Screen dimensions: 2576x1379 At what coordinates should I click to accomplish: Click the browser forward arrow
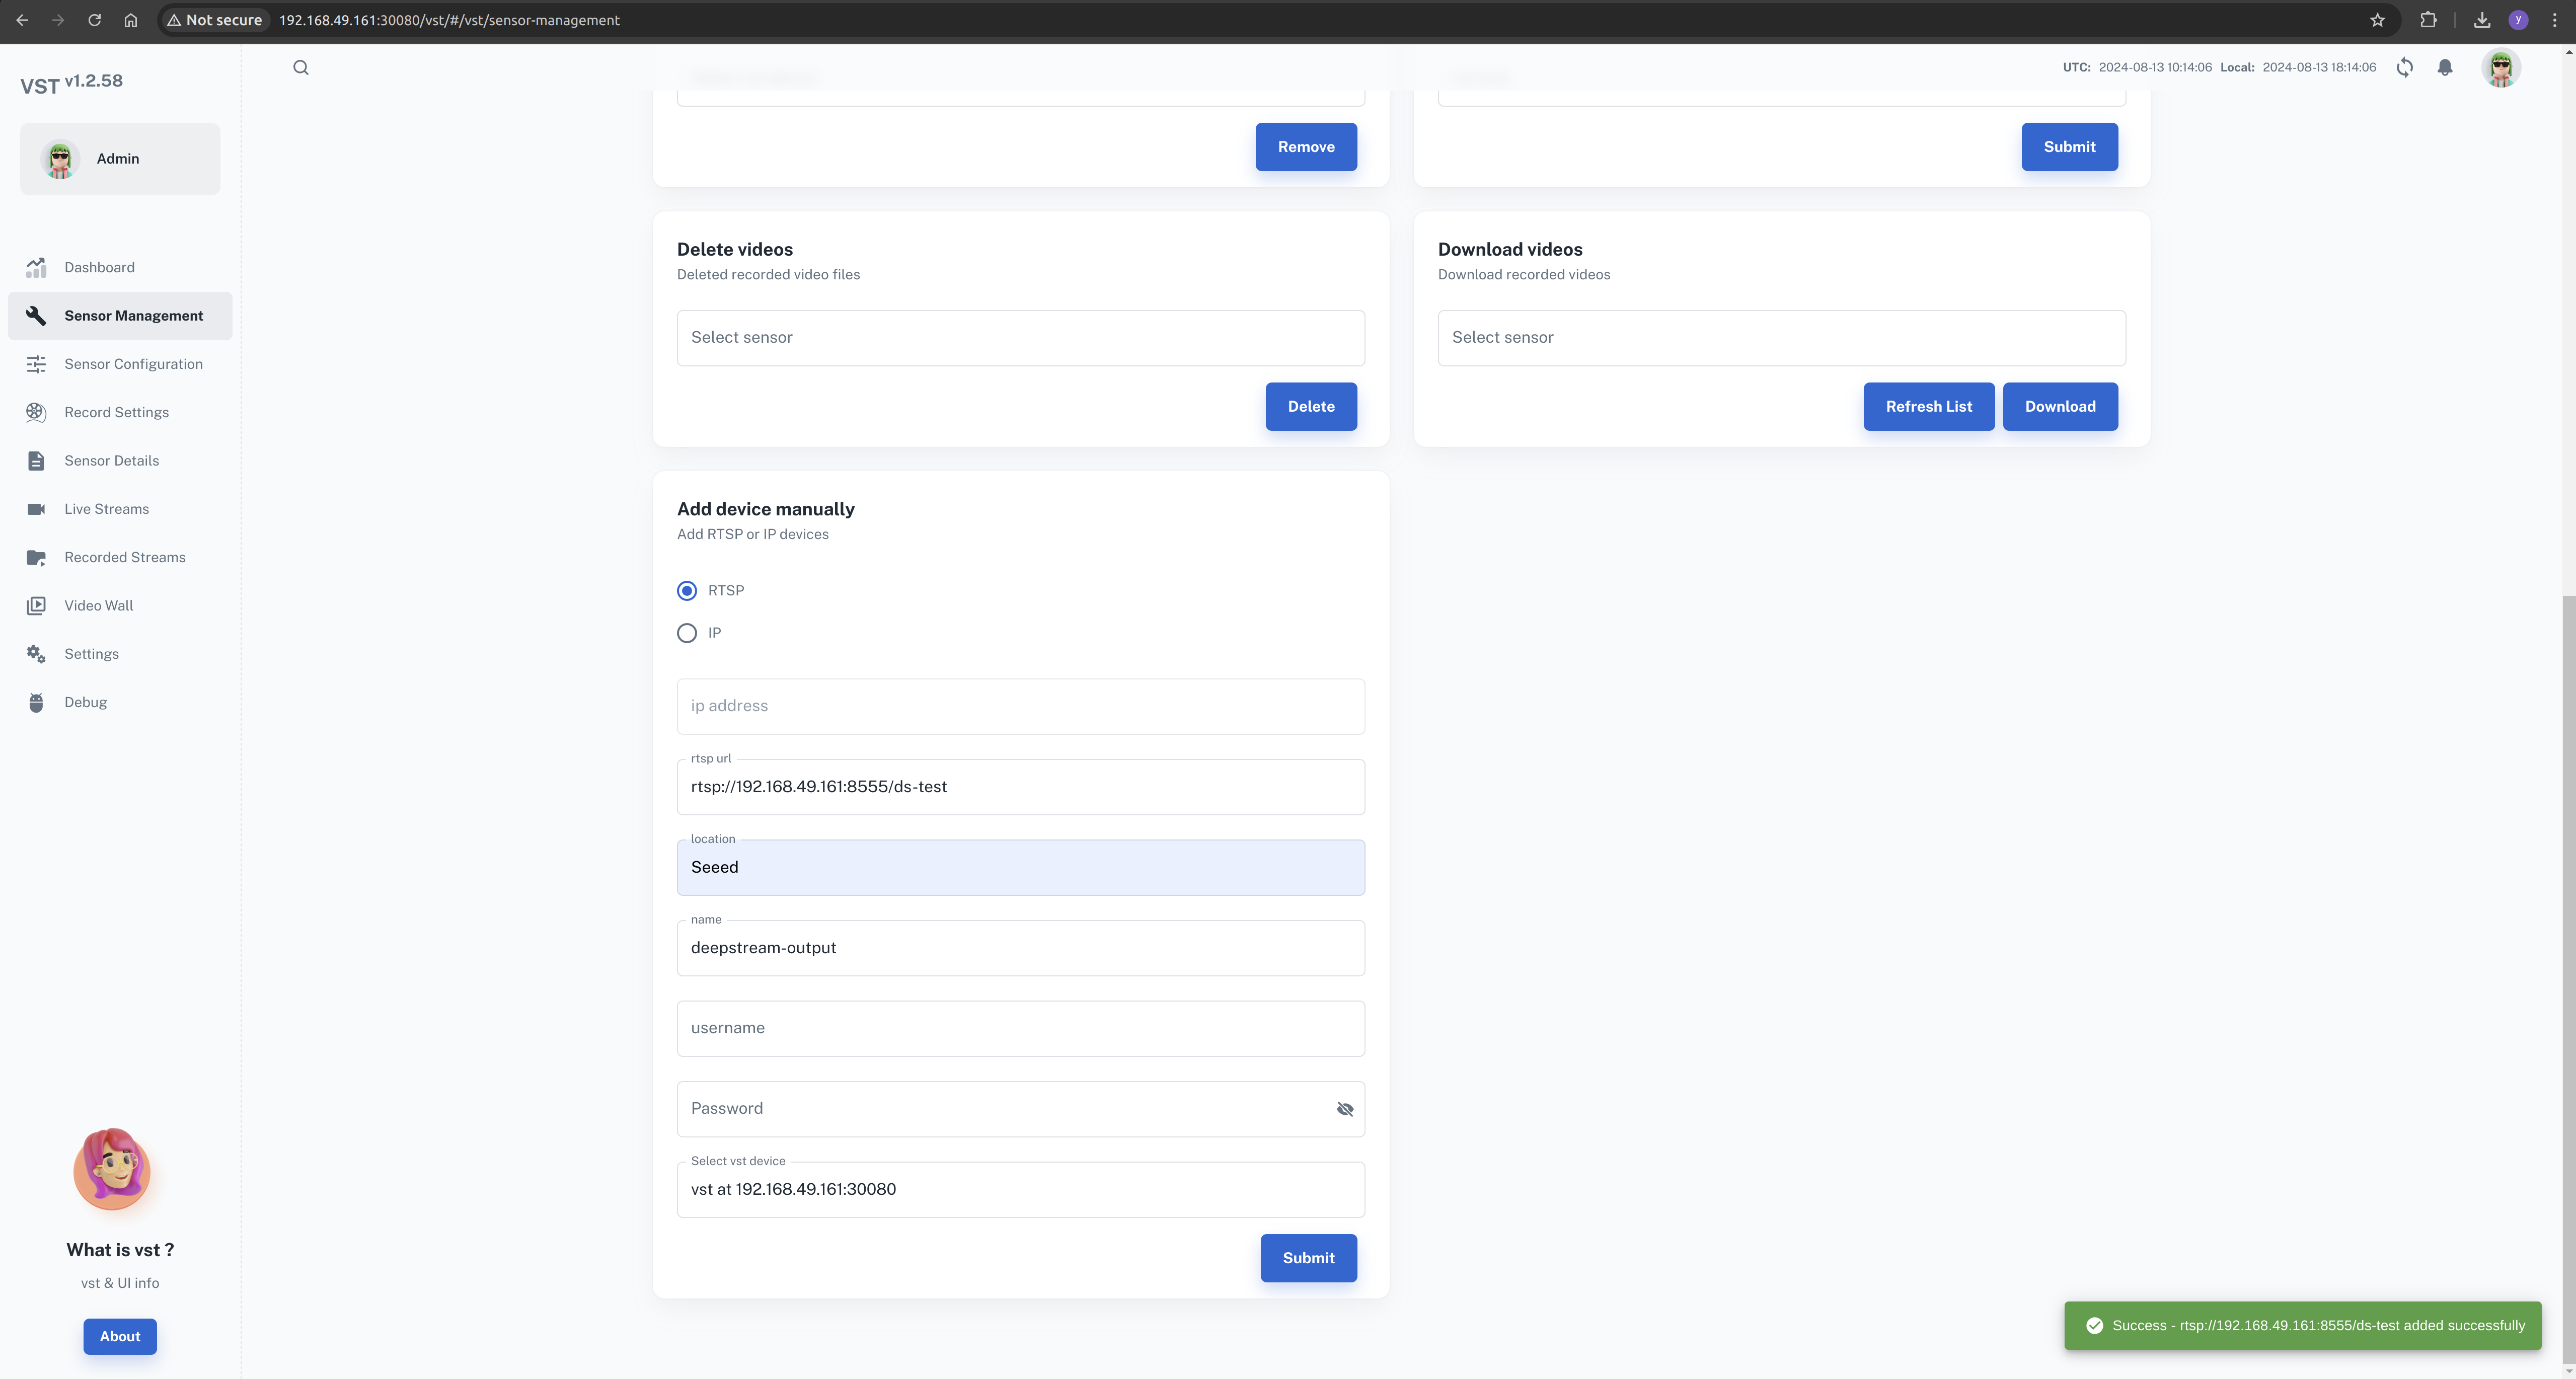pos(58,20)
